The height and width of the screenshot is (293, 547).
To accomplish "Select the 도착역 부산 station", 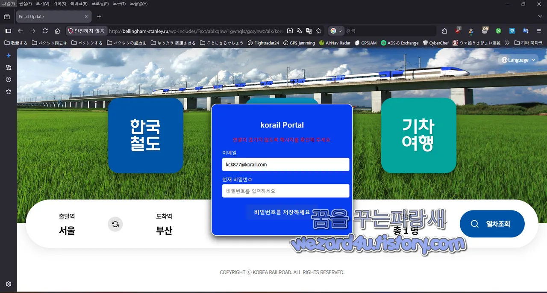I will coord(165,224).
